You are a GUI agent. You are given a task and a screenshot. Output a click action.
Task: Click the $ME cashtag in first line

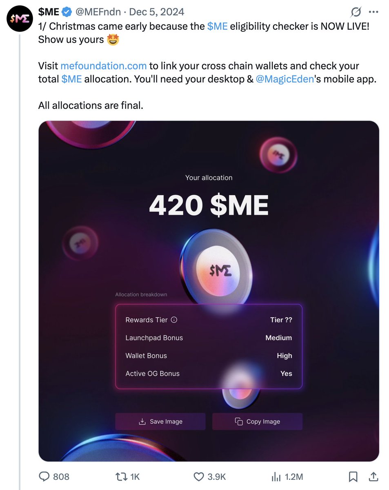(x=217, y=27)
